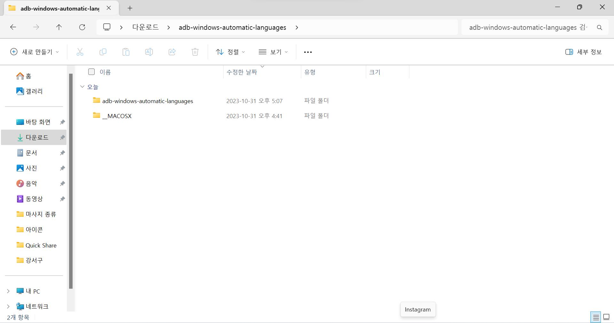Image resolution: width=614 pixels, height=323 pixels.
Task: Click the rename icon in toolbar
Action: [149, 52]
